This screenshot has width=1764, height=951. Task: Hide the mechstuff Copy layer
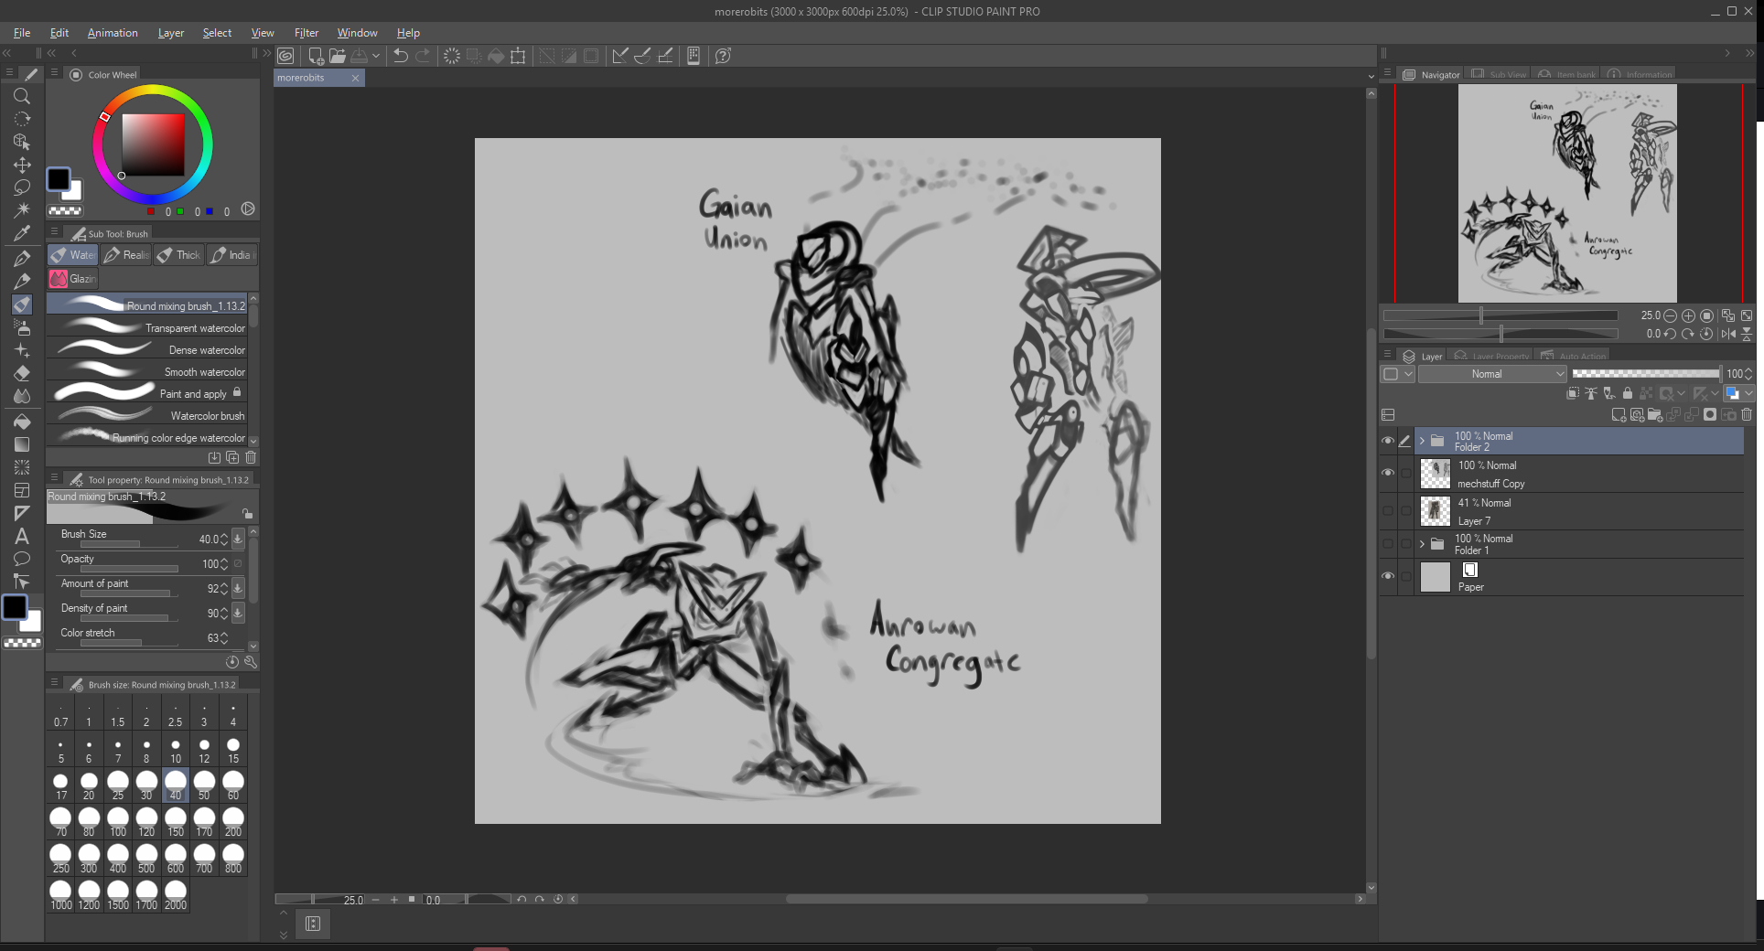click(x=1388, y=473)
